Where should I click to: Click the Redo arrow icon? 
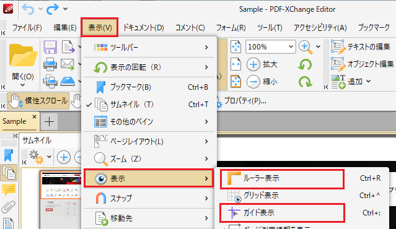point(52,9)
